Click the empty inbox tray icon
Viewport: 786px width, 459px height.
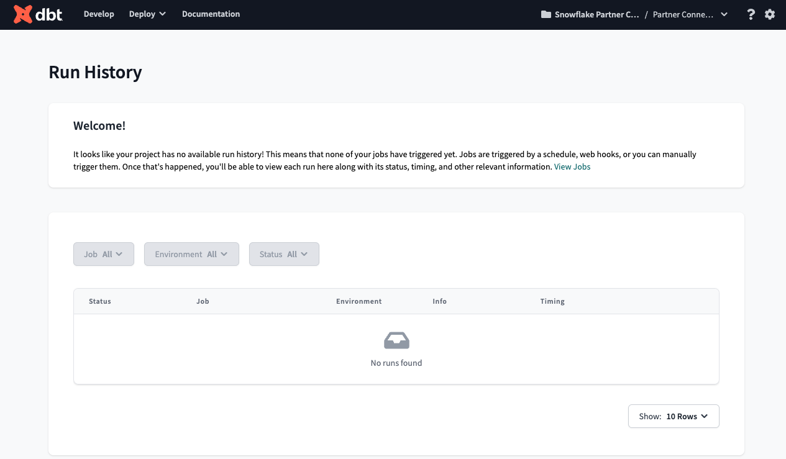coord(396,340)
